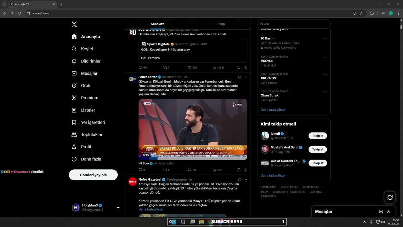This screenshot has height=227, width=403.
Task: Expand Nefes Gazetesi post Daha fazla göster
Action: point(151,209)
